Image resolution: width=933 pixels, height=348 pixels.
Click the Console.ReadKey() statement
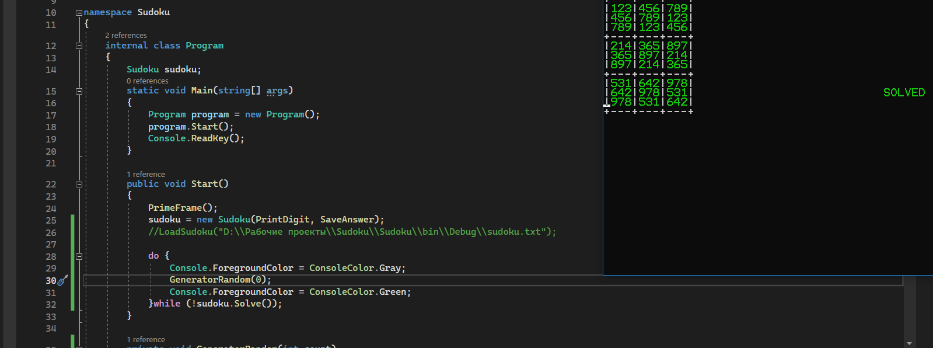pos(195,138)
